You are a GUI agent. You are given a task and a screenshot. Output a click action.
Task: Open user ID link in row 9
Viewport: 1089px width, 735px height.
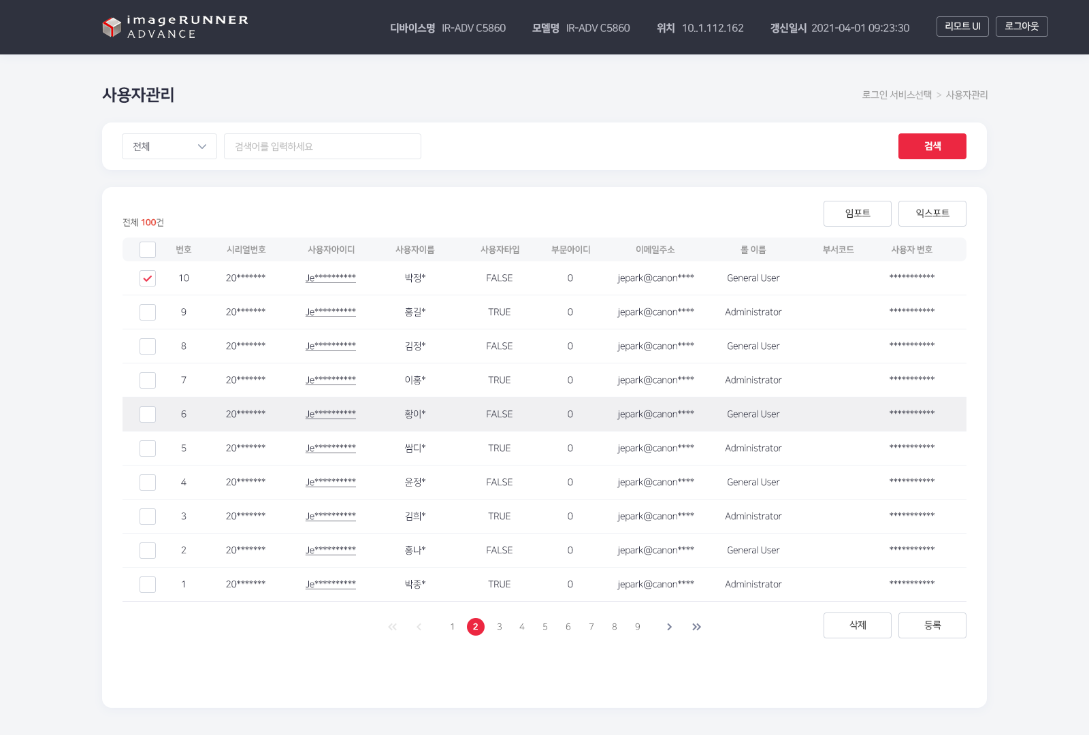click(331, 312)
